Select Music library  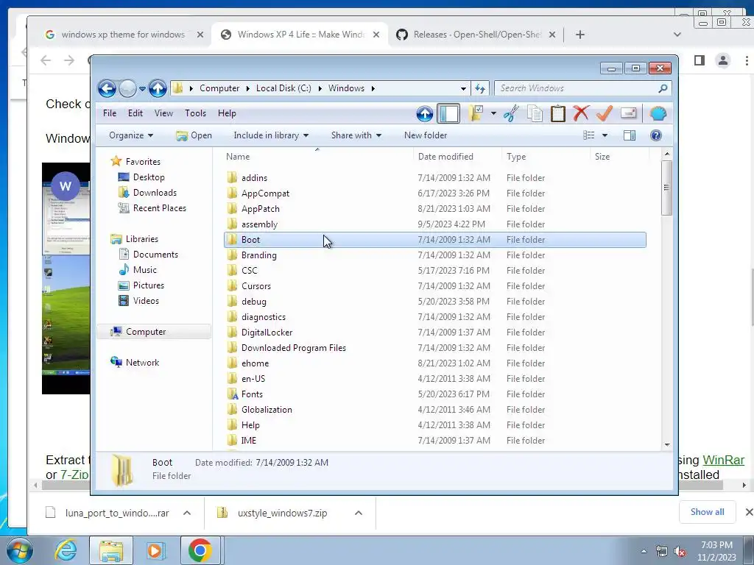click(145, 269)
